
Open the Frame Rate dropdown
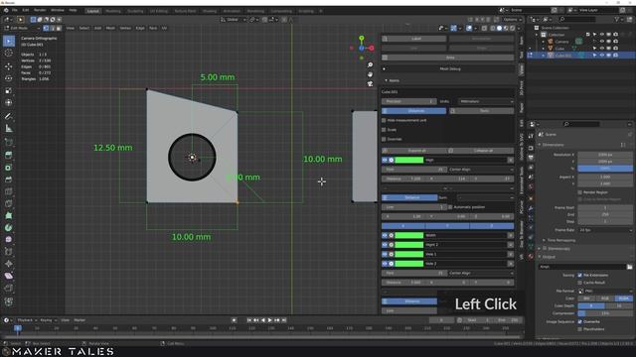[605, 230]
